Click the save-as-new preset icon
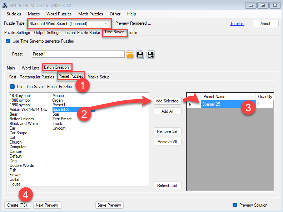The width and height of the screenshot is (283, 212). (150, 54)
